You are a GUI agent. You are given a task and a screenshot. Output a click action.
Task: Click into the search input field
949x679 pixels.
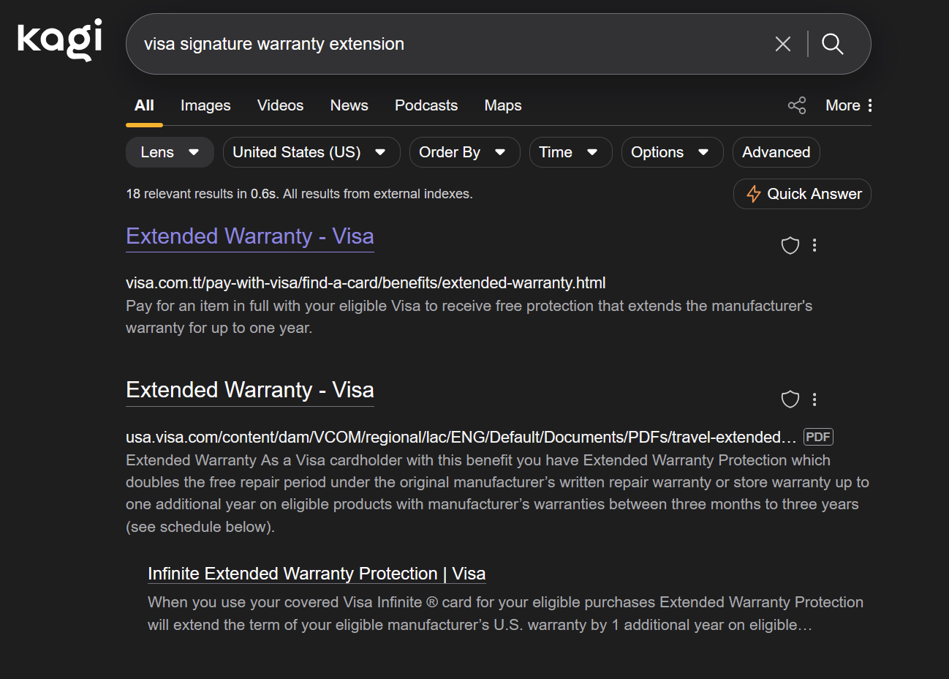[x=439, y=44]
